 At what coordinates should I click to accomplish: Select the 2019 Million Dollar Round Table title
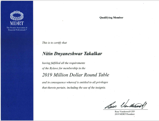click(x=75, y=75)
